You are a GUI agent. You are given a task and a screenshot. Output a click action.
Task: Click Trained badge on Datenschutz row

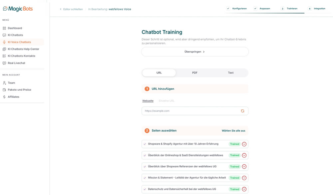(x=235, y=189)
